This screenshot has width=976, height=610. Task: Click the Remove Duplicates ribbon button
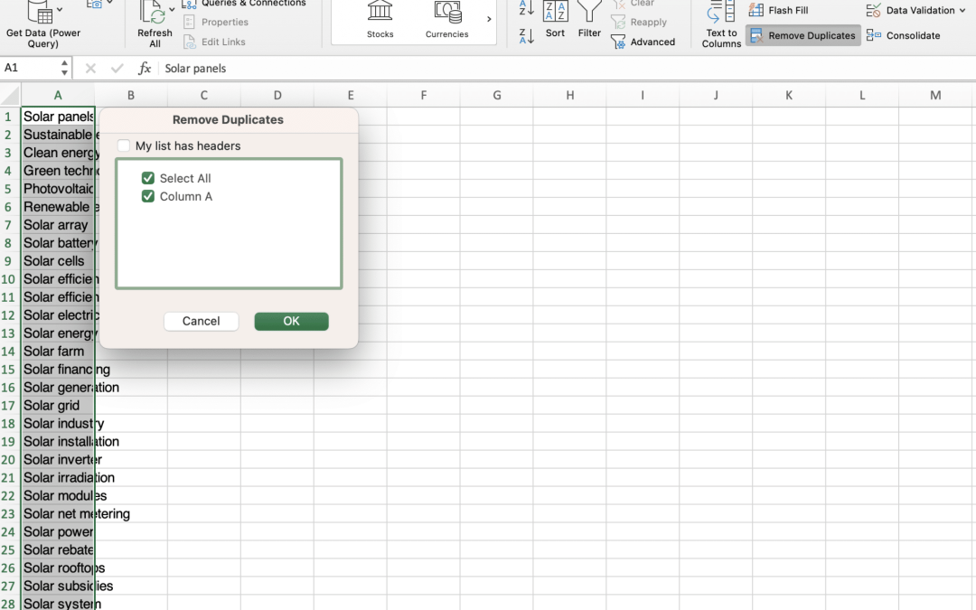(802, 35)
